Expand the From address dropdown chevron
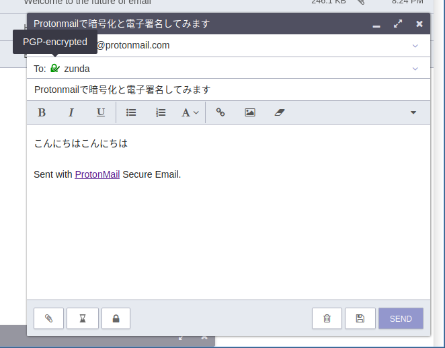Screen dimensions: 445x348 pyautogui.click(x=415, y=46)
